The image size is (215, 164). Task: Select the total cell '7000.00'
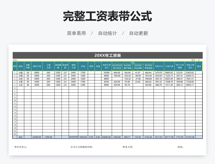pyautogui.click(x=83, y=137)
